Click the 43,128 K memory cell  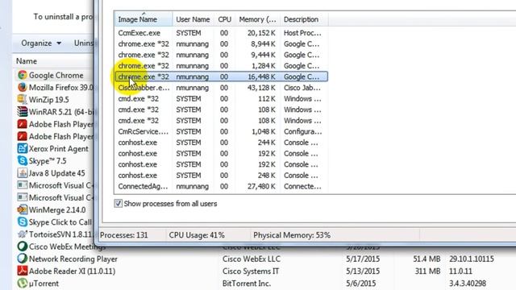tap(261, 88)
